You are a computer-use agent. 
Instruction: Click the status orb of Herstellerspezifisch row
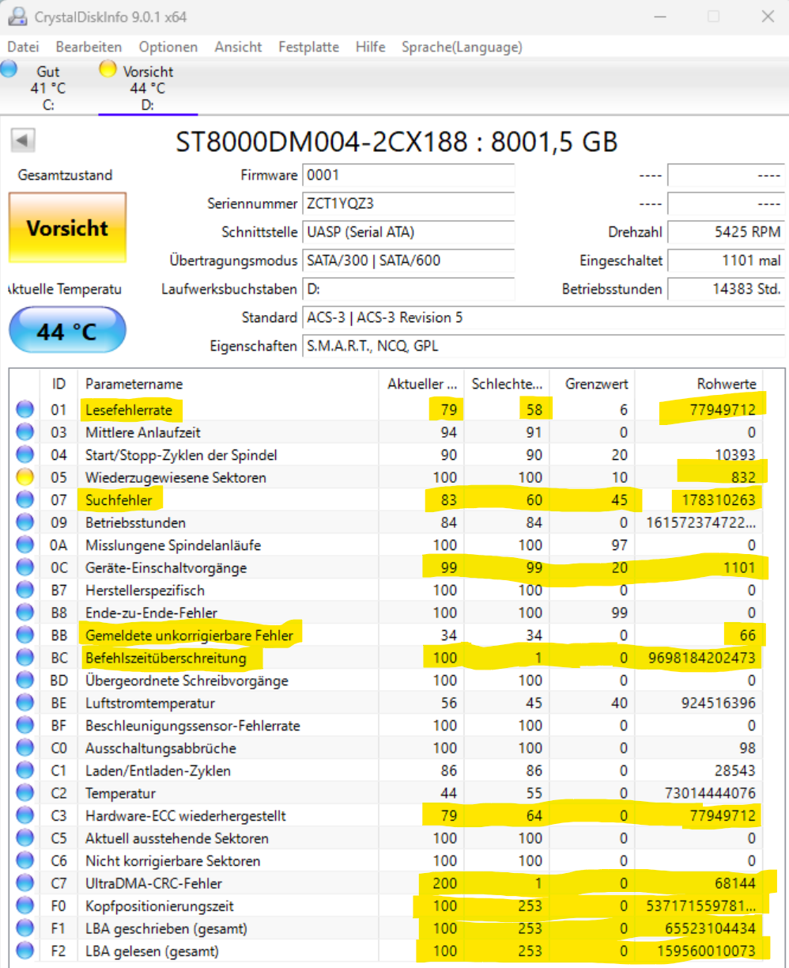click(25, 590)
